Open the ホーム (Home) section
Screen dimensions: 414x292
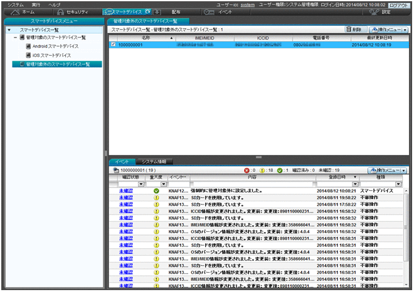[24, 12]
